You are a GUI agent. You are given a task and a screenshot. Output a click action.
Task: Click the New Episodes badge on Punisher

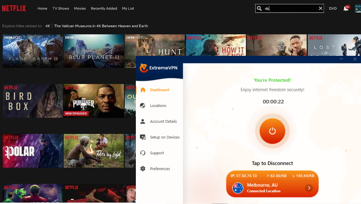76,113
